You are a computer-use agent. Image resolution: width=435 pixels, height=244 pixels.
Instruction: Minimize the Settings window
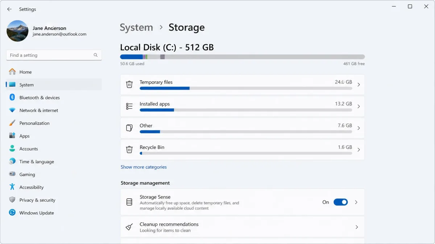(x=394, y=7)
